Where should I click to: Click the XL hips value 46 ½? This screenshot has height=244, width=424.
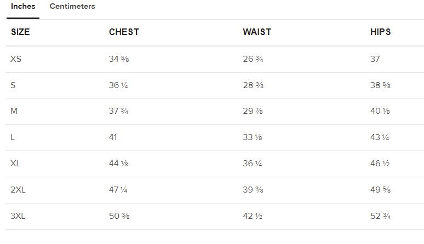380,164
